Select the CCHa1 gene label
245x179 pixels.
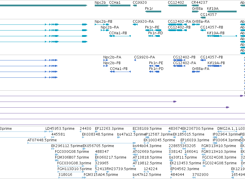pyautogui.click(x=115, y=3)
